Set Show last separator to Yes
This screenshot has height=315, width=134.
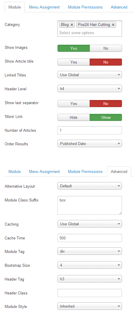74,104
